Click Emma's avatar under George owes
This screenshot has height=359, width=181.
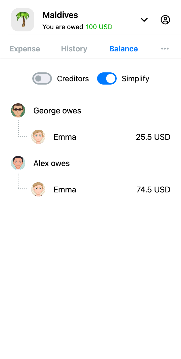(x=38, y=137)
